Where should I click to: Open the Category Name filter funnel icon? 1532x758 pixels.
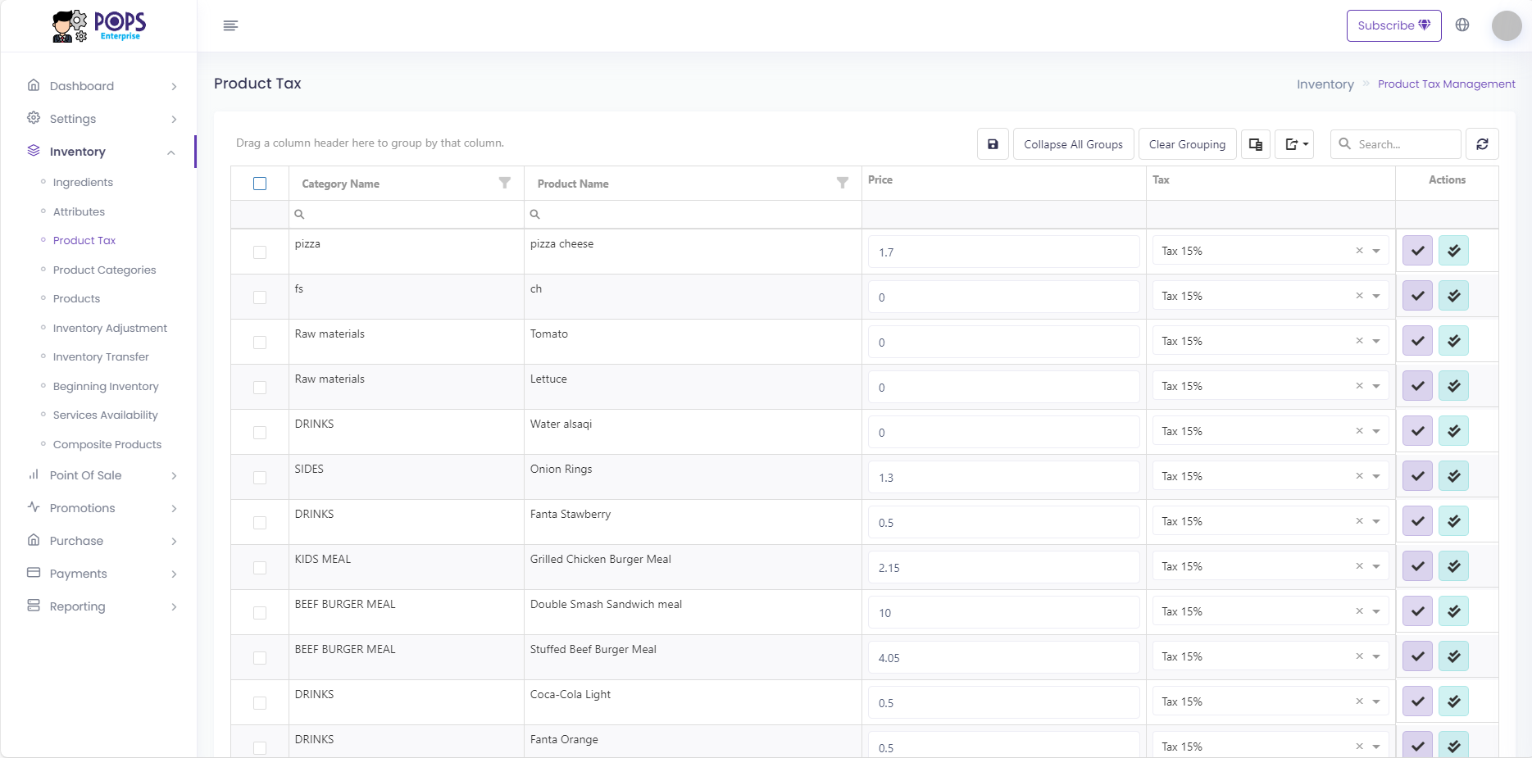tap(505, 183)
